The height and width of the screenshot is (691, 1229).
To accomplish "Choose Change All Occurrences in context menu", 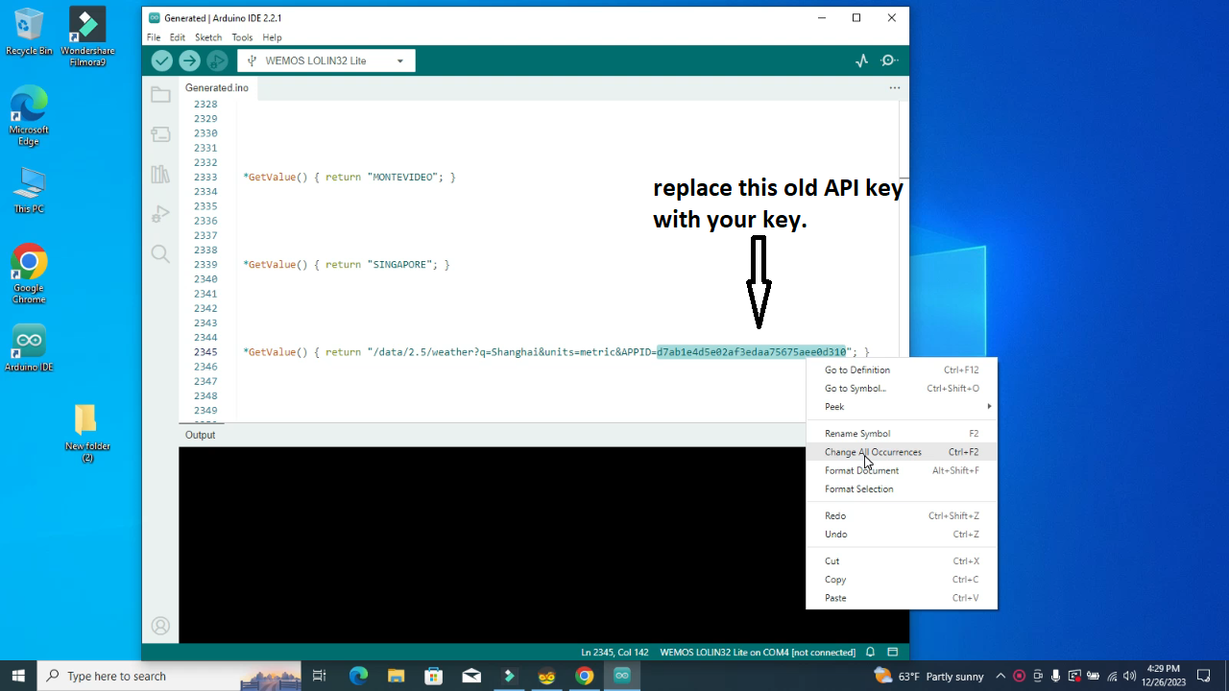I will click(x=902, y=452).
